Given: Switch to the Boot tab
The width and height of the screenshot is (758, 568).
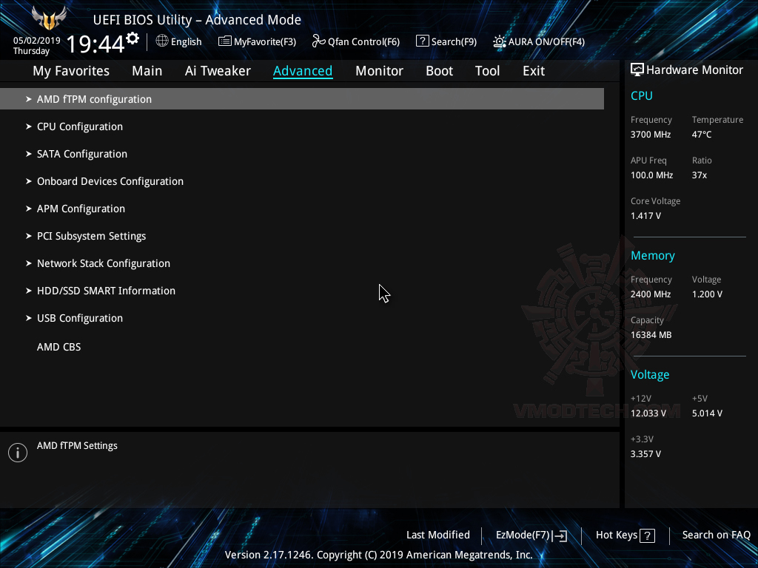Looking at the screenshot, I should (x=439, y=71).
